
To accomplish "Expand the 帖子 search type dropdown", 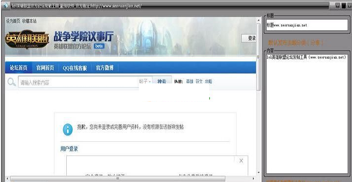I will (145, 81).
